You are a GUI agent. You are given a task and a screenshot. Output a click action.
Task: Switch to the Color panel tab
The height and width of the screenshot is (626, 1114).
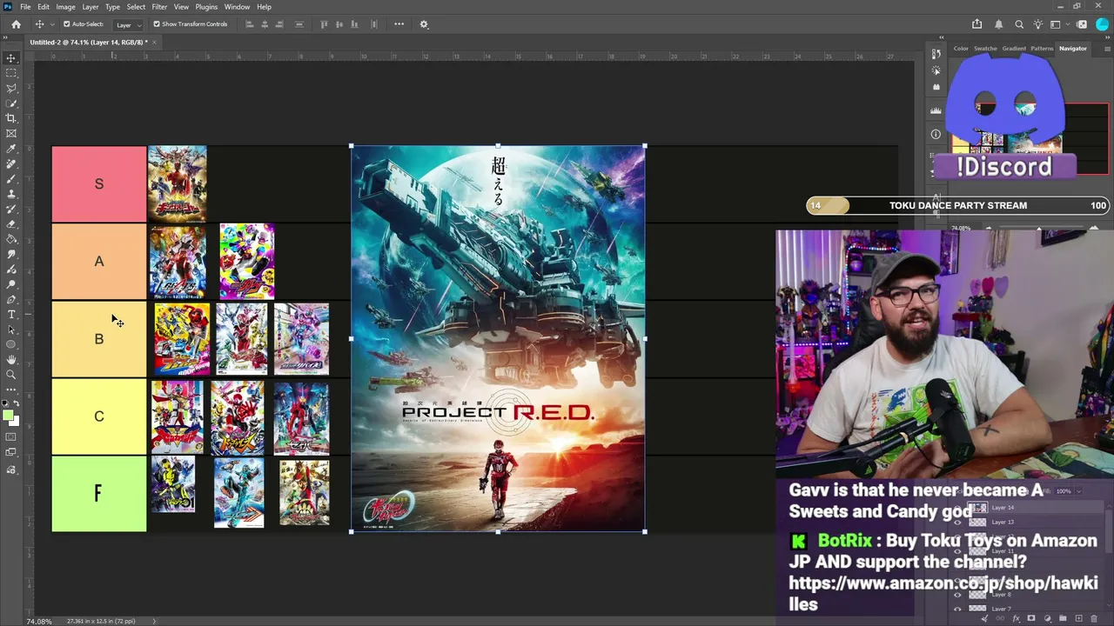pos(961,49)
